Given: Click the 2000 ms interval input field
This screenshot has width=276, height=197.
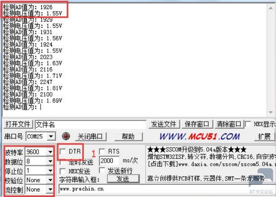Looking at the screenshot, I should 109,161.
